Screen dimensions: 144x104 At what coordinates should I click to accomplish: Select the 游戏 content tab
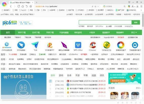[x=61, y=75]
